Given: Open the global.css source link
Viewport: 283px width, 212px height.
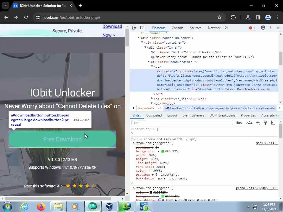Looking at the screenshot, I should click(257, 188).
